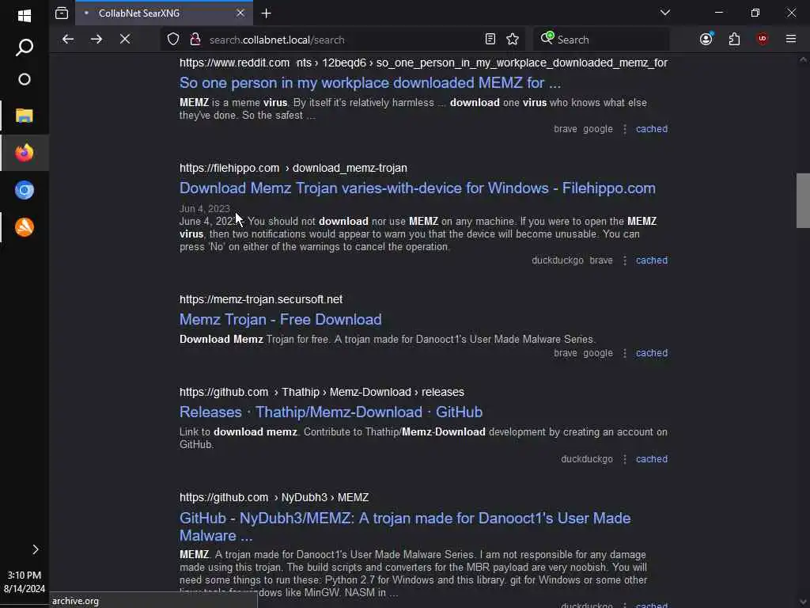810x608 pixels.
Task: Stop loading the page
Action: click(x=124, y=40)
